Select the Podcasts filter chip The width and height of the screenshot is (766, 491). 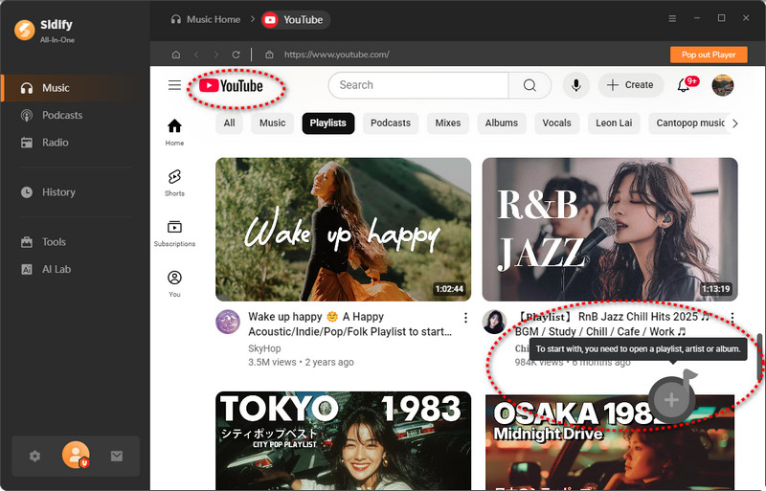(x=391, y=123)
